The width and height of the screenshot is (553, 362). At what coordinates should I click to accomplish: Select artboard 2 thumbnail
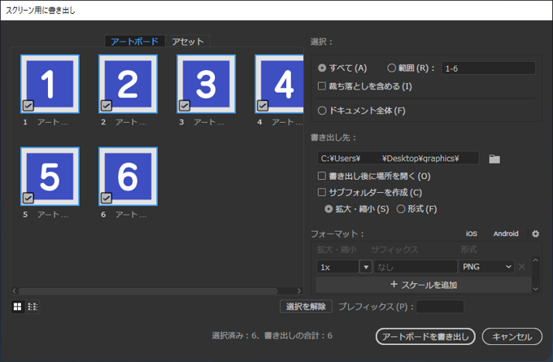tap(128, 84)
